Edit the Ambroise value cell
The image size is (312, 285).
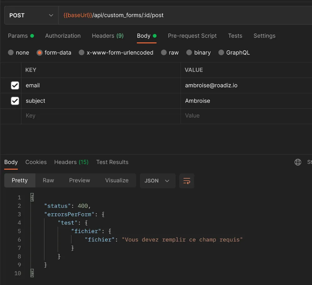tap(246, 101)
